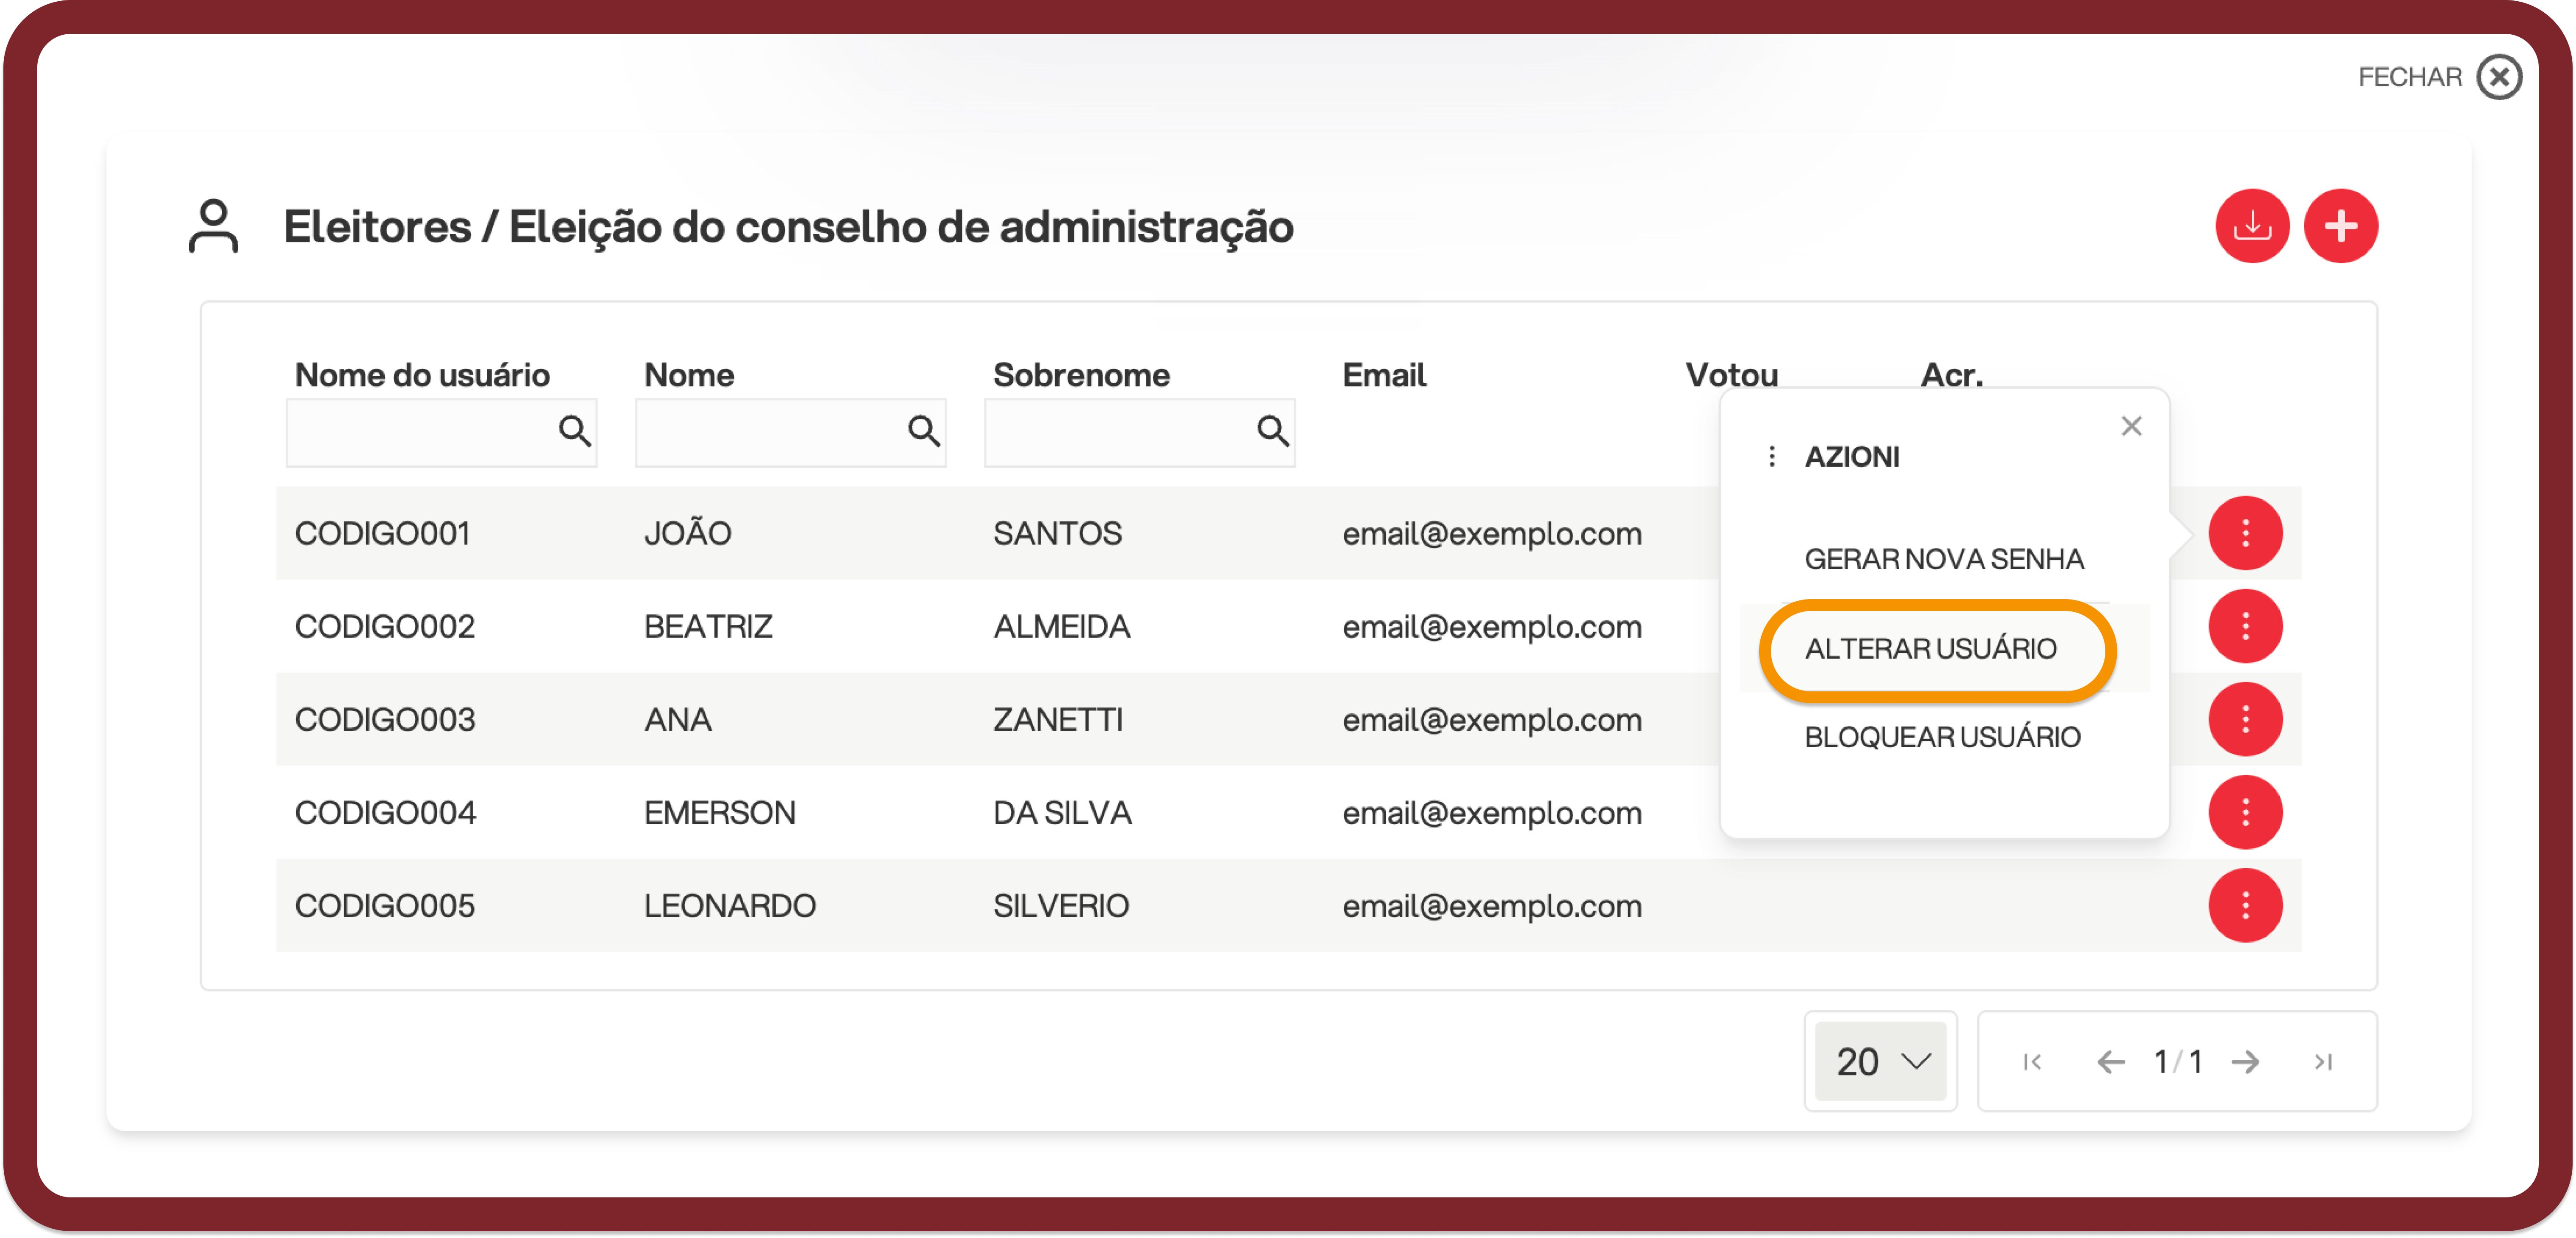Open actions menu for BEATRIZ ALMEIDA row
The width and height of the screenshot is (2576, 1238).
[x=2245, y=626]
